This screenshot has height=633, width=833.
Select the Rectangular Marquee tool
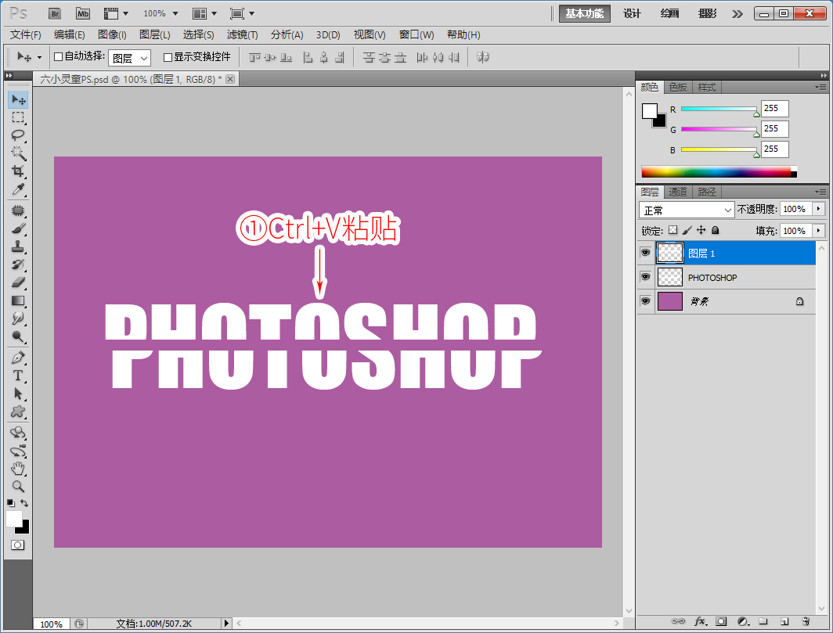pos(18,117)
